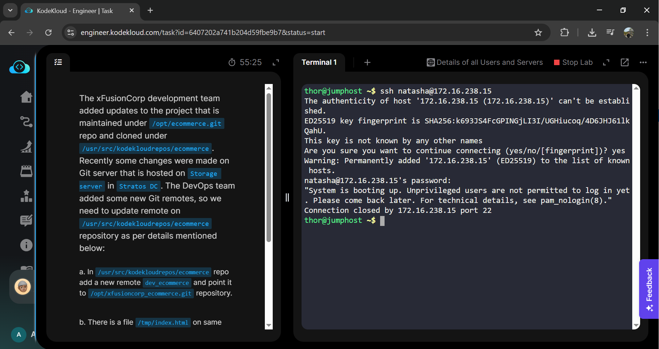Reload the KodeKloud page
This screenshot has width=659, height=349.
tap(48, 33)
